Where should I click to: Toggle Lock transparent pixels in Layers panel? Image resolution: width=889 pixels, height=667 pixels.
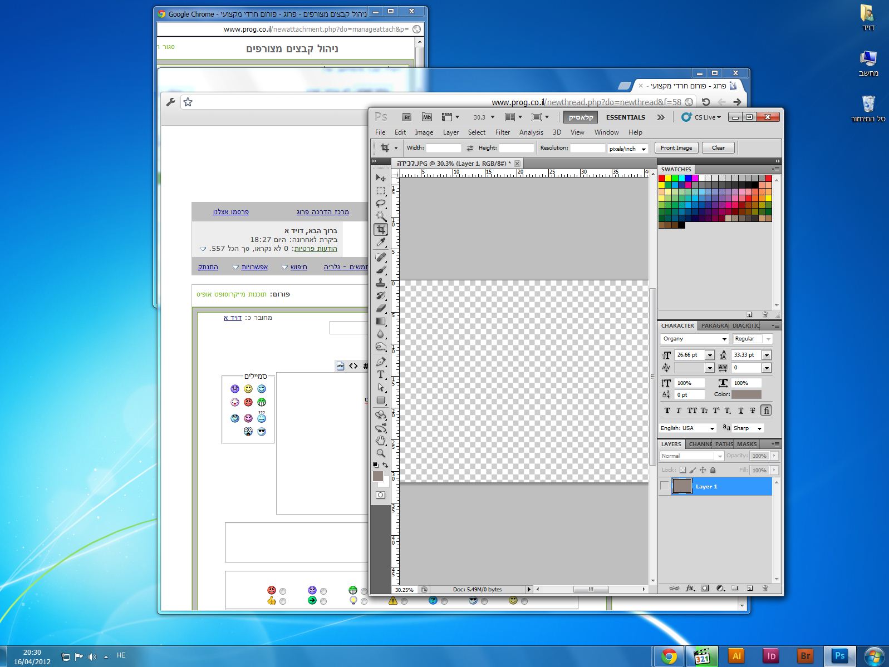[x=683, y=470]
